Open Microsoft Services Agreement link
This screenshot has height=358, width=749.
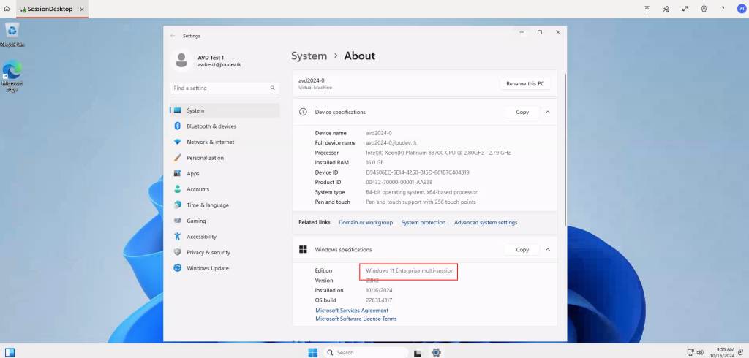pyautogui.click(x=352, y=311)
